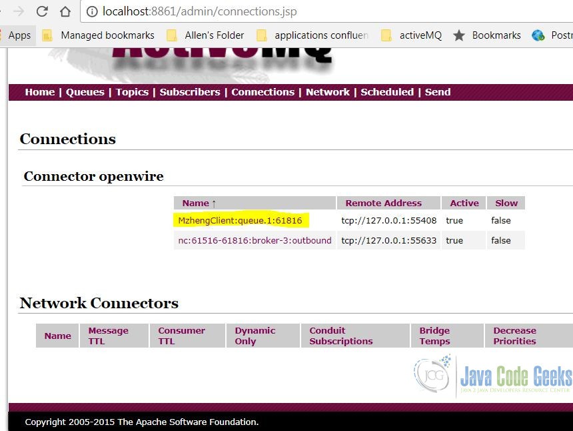Click the page info icon in address bar
The width and height of the screenshot is (573, 431).
90,11
